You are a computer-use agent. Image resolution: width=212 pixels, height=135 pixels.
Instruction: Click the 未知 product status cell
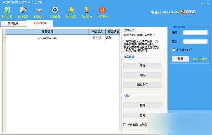[x=113, y=38]
